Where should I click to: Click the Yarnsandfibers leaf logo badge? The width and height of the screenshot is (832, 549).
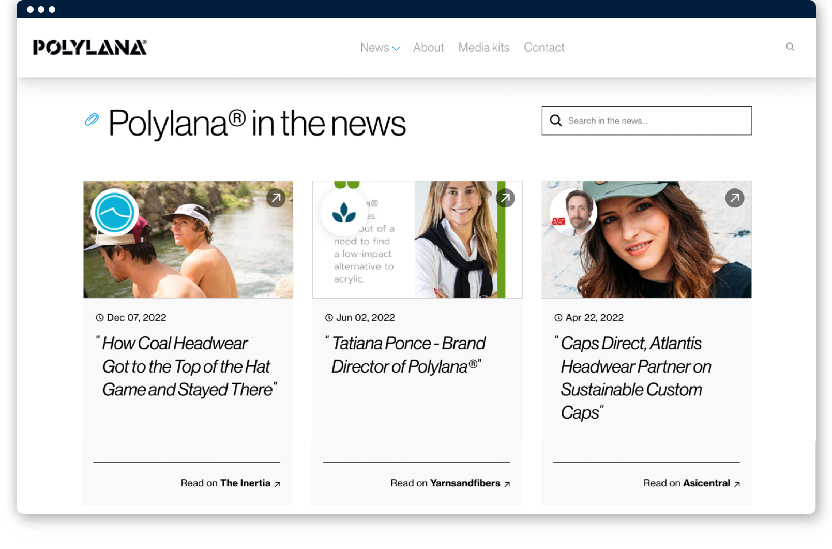point(344,213)
